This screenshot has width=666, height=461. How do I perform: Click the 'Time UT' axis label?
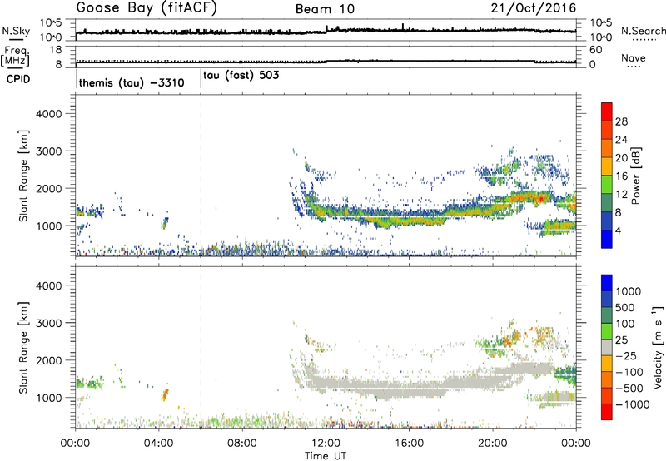point(325,456)
